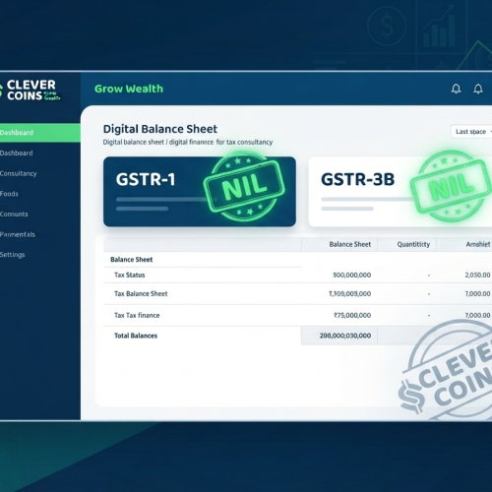492x492 pixels.
Task: Open the GSTR-1 card
Action: [200, 192]
